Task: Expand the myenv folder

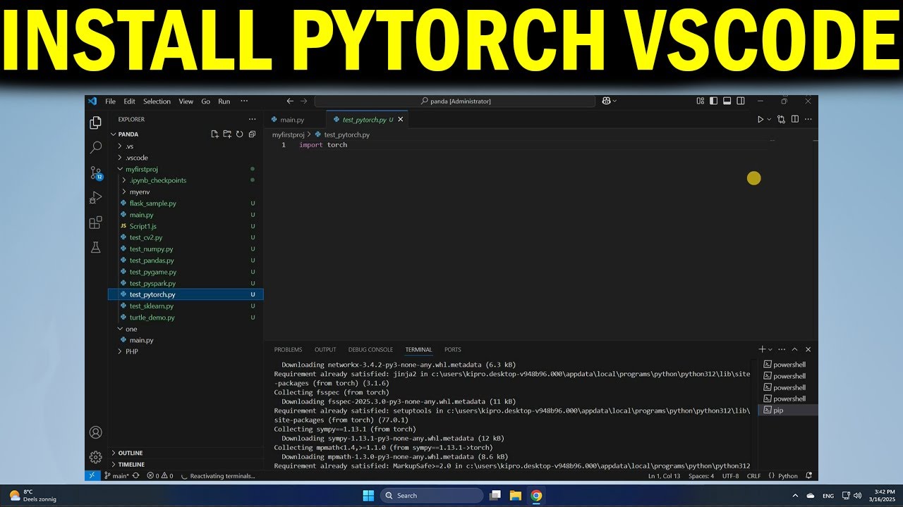Action: click(x=125, y=192)
